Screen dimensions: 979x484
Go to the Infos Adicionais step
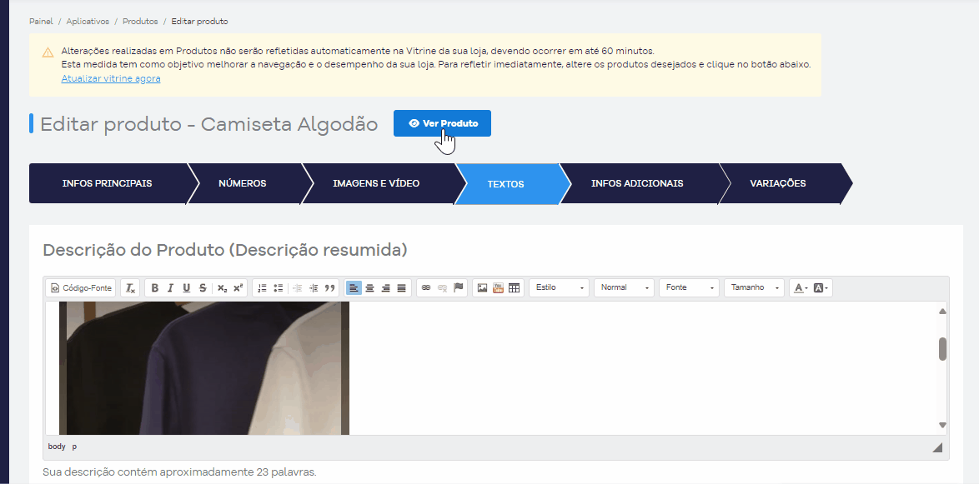(637, 183)
